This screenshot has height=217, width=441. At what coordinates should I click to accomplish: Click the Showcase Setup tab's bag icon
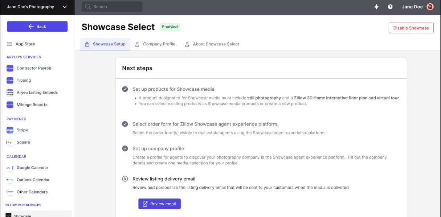point(87,44)
